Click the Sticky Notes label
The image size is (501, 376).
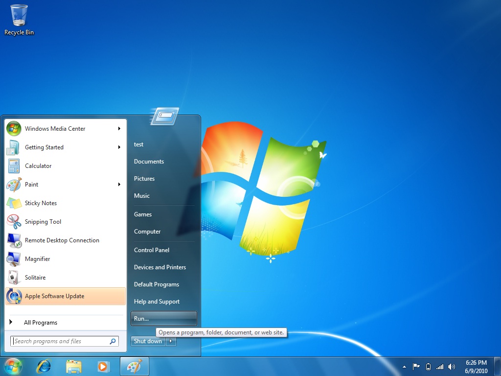(x=41, y=203)
